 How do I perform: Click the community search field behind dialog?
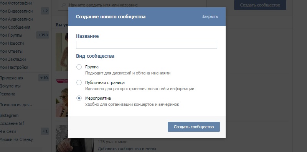(x=132, y=5)
